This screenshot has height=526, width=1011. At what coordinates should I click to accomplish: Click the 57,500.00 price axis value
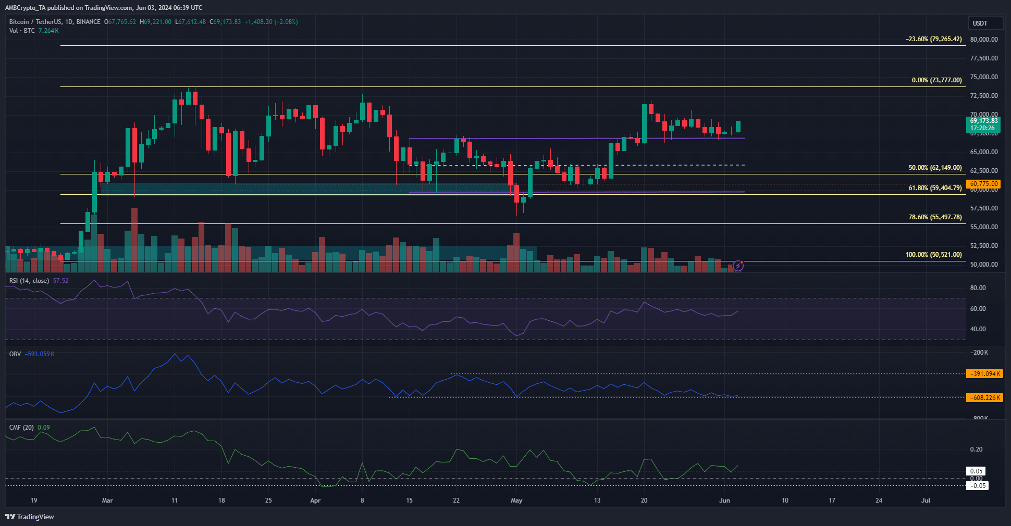click(984, 208)
